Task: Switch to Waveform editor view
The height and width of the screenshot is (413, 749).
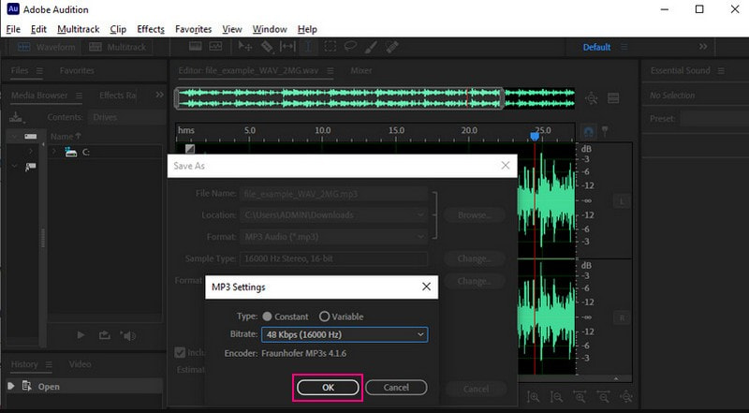Action: (x=47, y=47)
